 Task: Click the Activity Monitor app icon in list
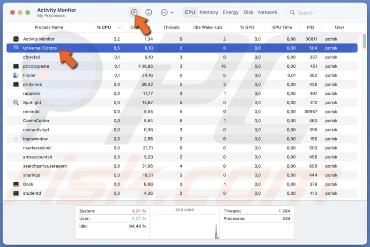click(16, 39)
